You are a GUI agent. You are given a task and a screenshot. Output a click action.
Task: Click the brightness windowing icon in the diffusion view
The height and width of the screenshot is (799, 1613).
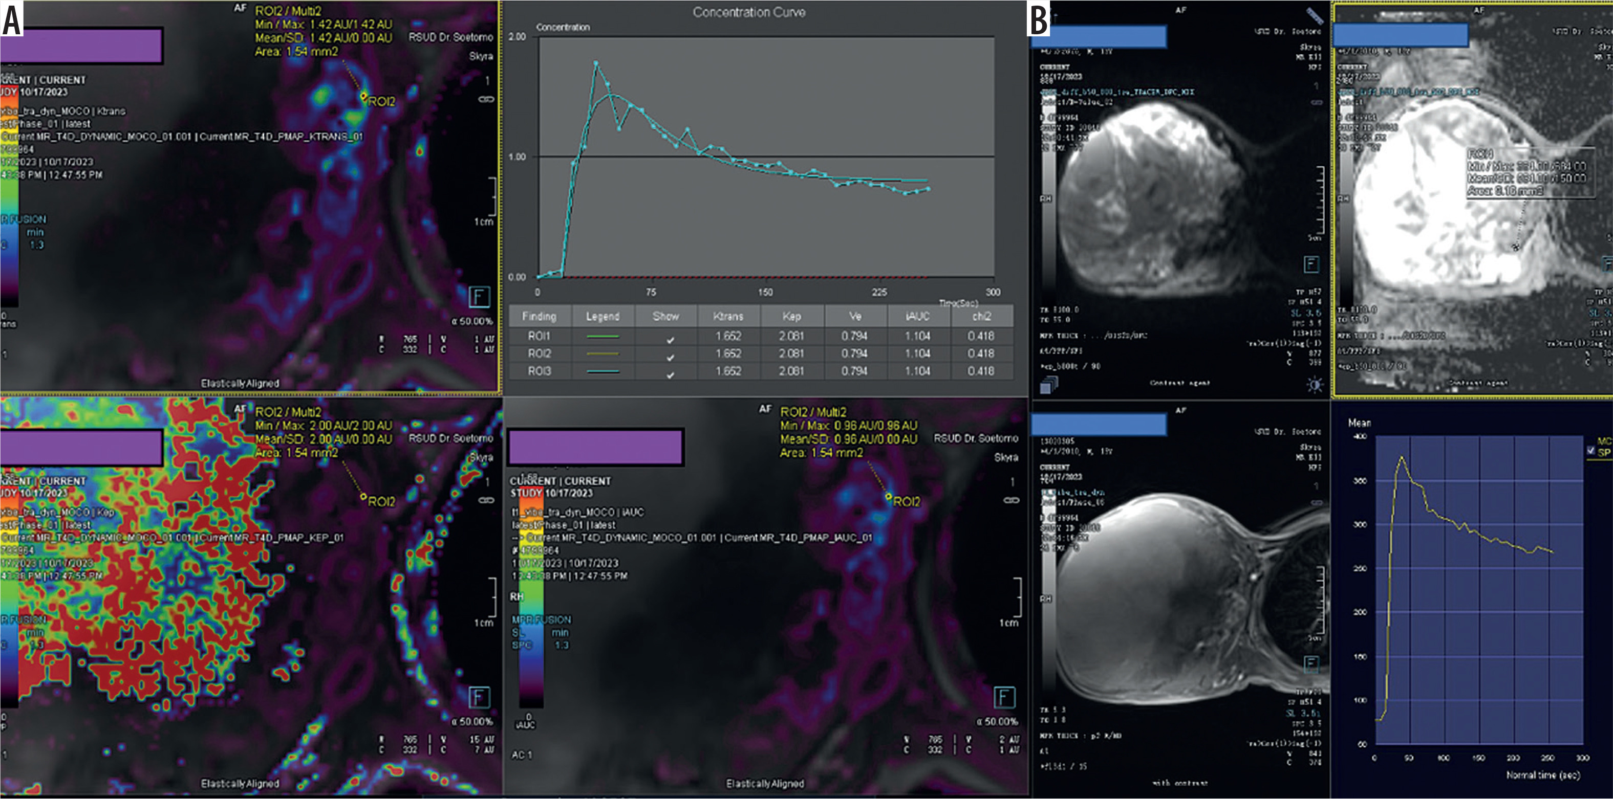[x=1315, y=384]
